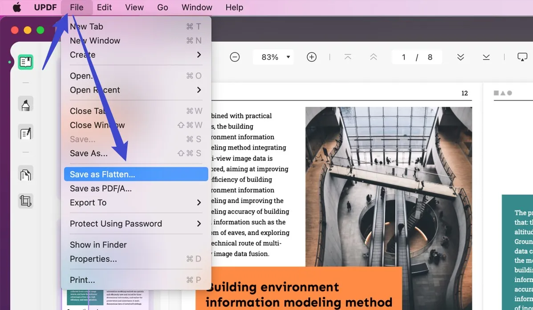This screenshot has width=533, height=310.
Task: Jump to the last page icon
Action: (486, 57)
